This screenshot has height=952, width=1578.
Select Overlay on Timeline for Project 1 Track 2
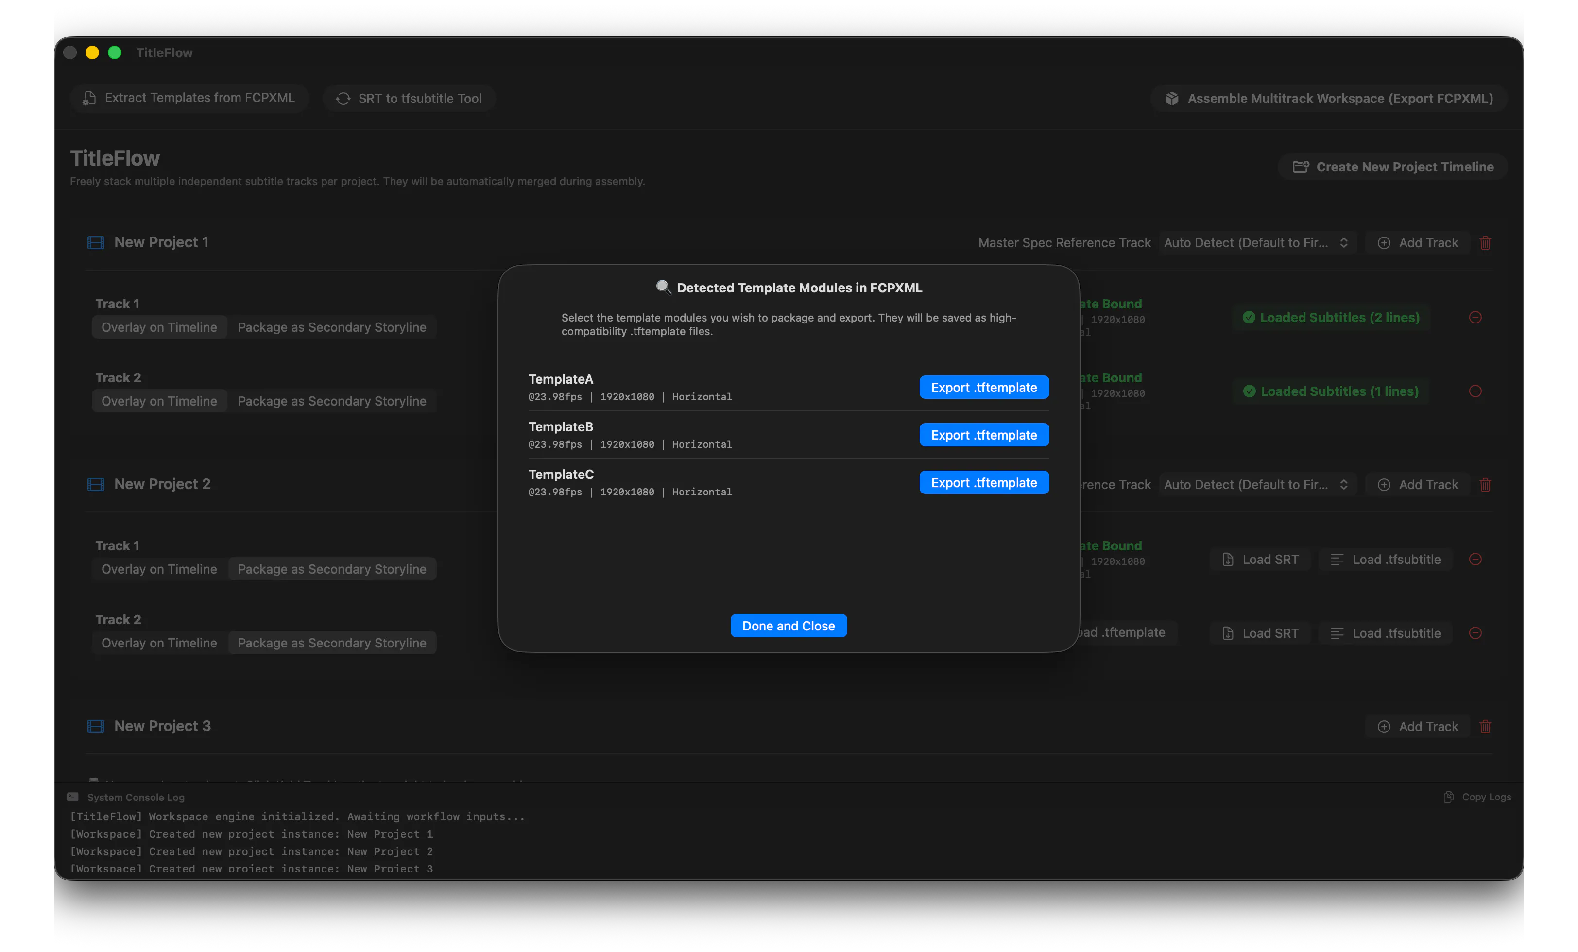click(x=159, y=401)
